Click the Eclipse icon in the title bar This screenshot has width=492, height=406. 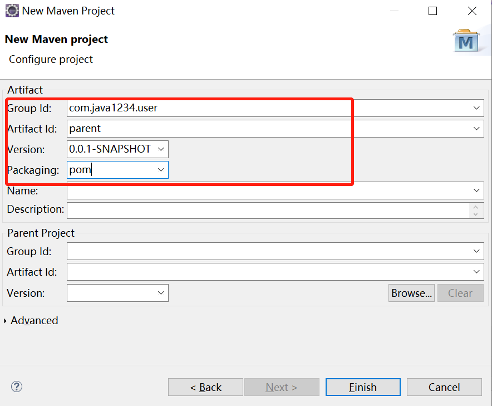pyautogui.click(x=12, y=11)
